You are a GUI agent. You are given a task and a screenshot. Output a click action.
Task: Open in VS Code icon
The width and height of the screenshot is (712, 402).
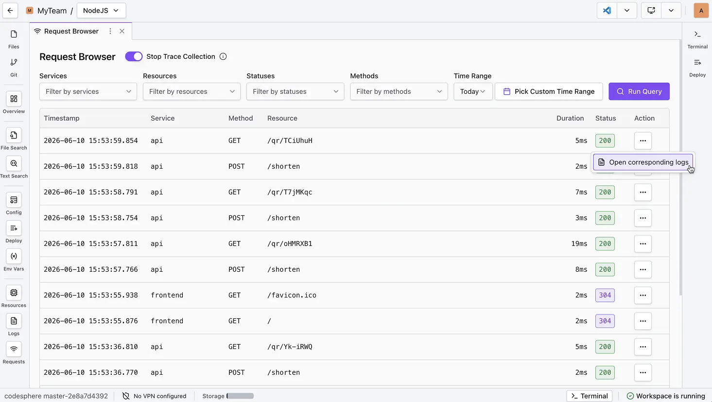[x=607, y=10]
